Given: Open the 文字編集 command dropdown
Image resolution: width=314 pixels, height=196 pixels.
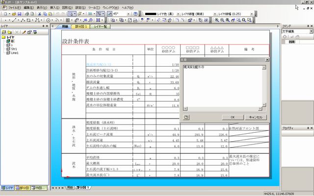Looking at the screenshot, I should click(x=311, y=31).
